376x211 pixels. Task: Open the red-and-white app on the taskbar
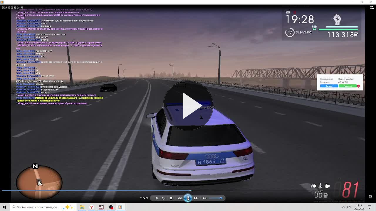101,207
